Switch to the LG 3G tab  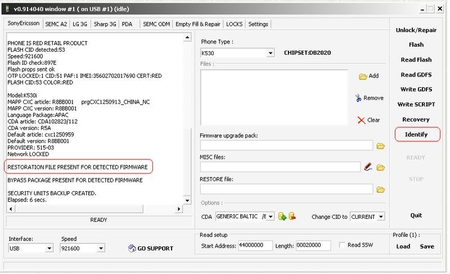[80, 24]
